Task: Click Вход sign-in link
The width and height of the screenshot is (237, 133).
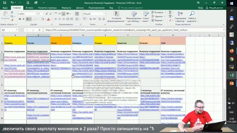Action: click(200, 8)
